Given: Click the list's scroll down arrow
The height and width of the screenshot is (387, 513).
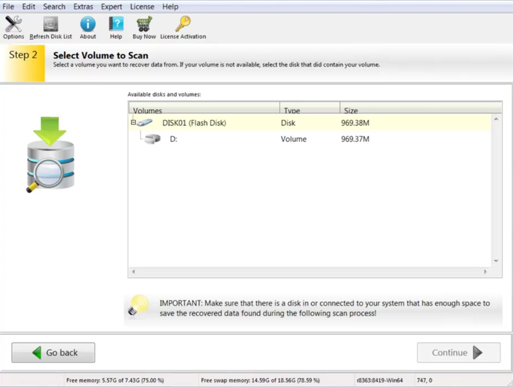Looking at the screenshot, I should [496, 261].
